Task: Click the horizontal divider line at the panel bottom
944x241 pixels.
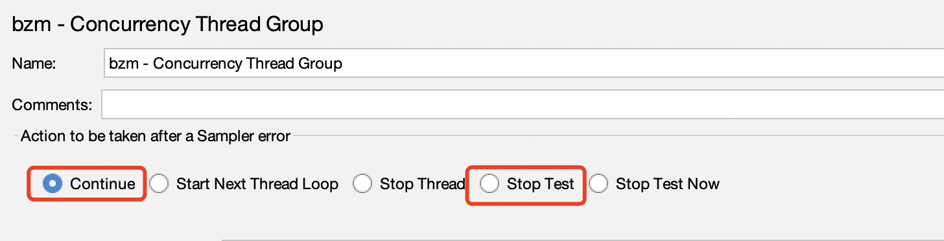Action: coord(582,239)
